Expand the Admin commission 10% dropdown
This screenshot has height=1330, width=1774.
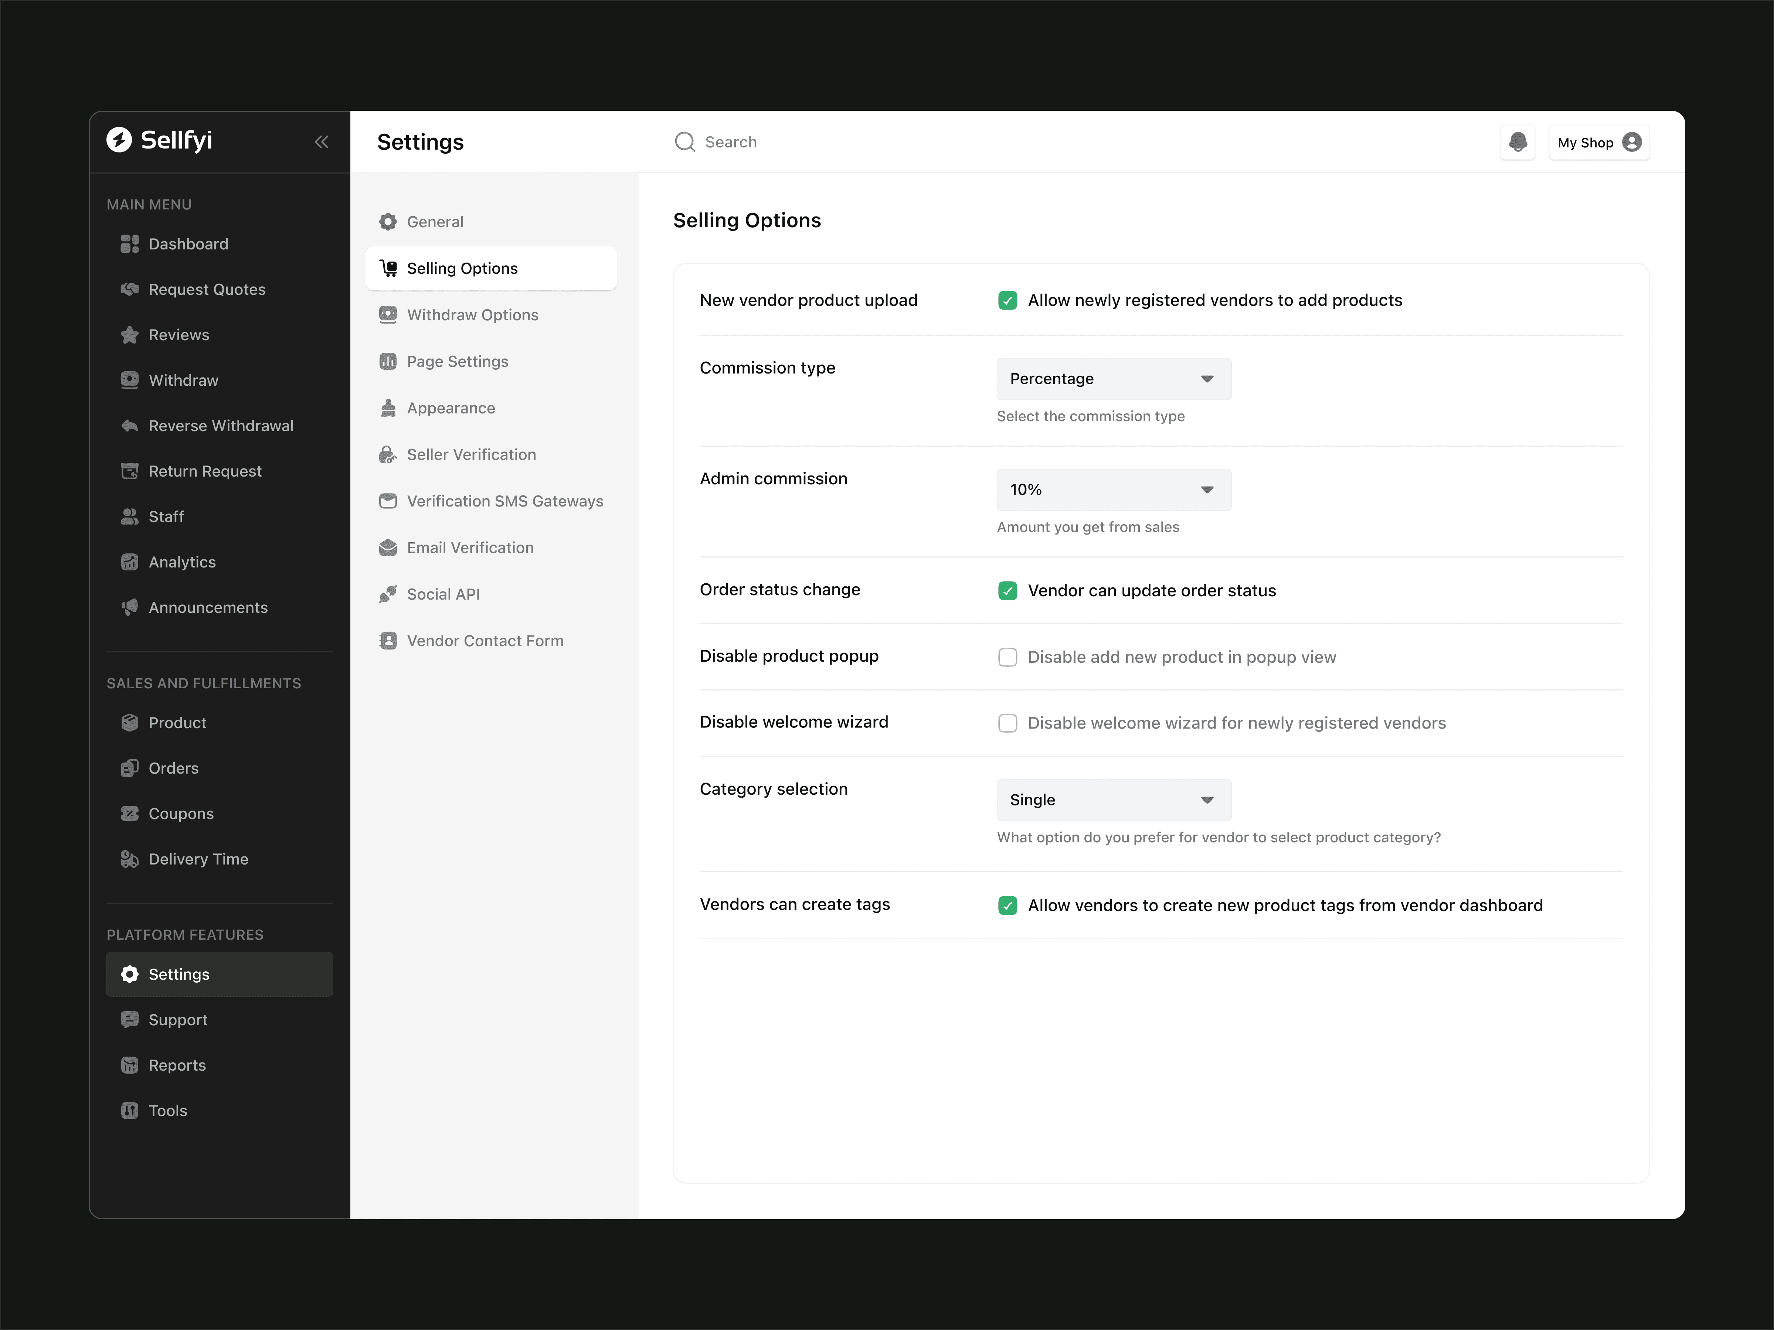[1113, 490]
